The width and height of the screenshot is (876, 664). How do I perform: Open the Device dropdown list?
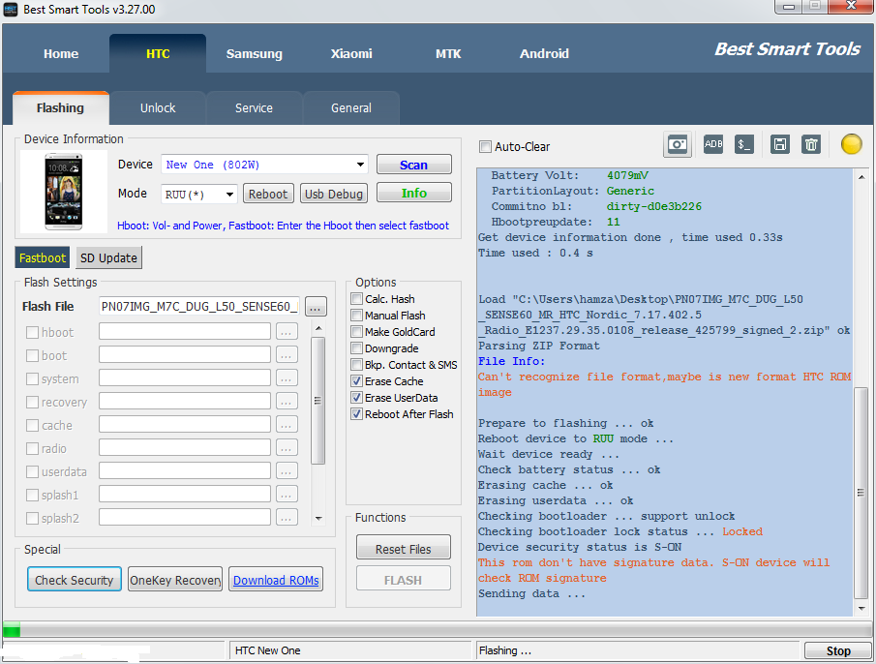pos(360,165)
